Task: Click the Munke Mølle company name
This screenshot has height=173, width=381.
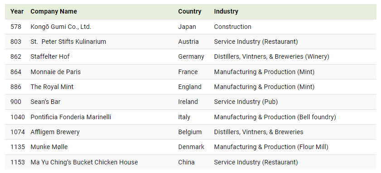Action: tap(49, 147)
